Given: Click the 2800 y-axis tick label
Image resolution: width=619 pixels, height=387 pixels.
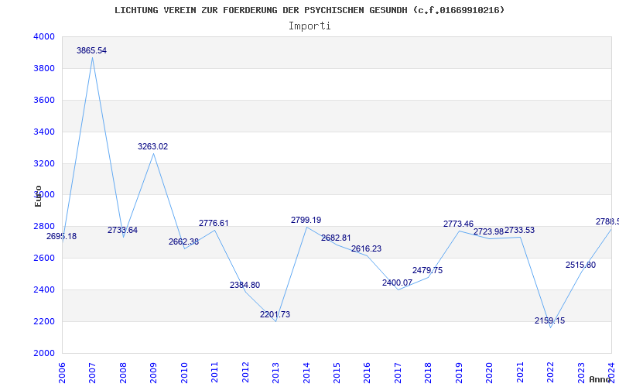Looking at the screenshot, I should [45, 226].
